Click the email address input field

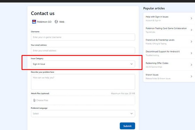[83, 50]
